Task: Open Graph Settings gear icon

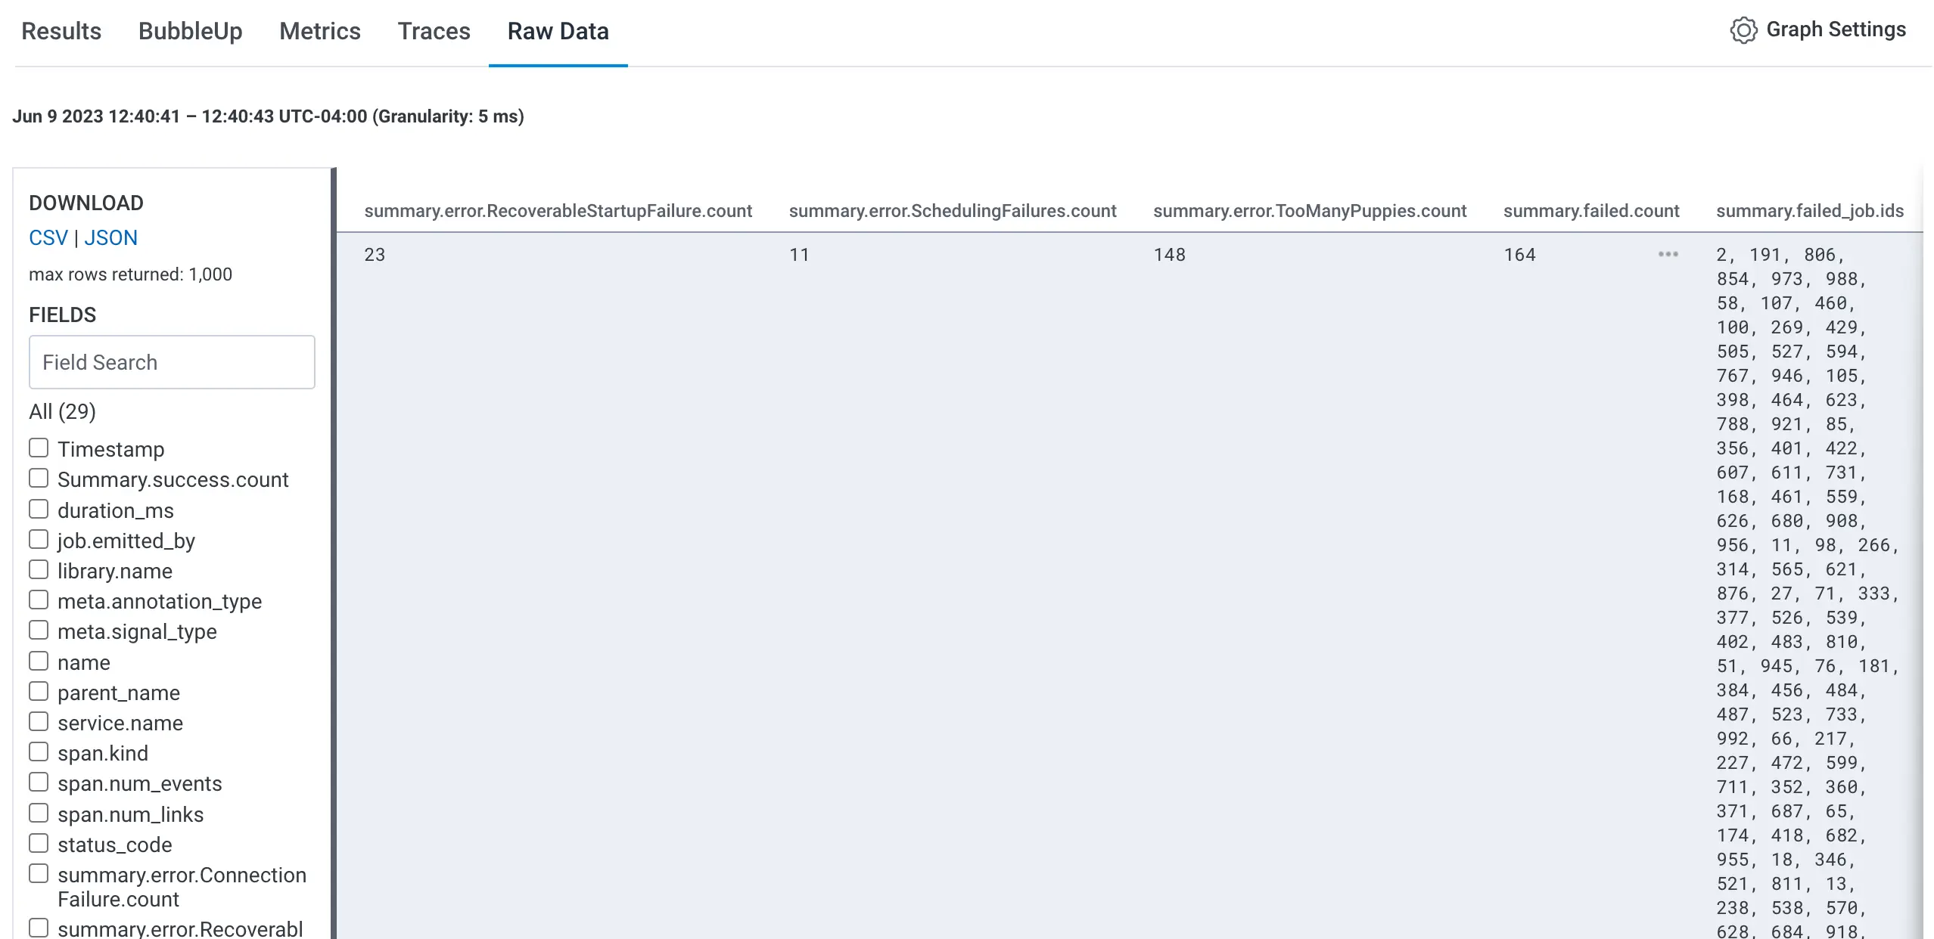Action: (1743, 30)
